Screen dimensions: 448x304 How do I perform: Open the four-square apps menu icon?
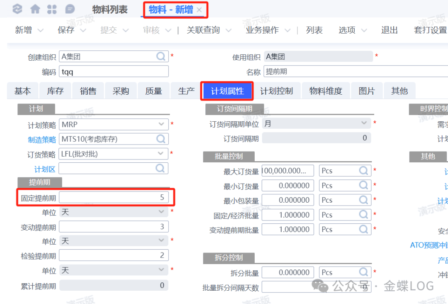click(52, 9)
